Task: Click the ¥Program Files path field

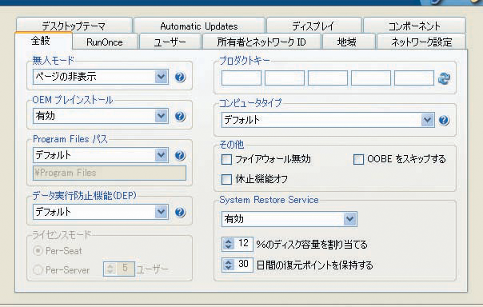Action: point(110,173)
